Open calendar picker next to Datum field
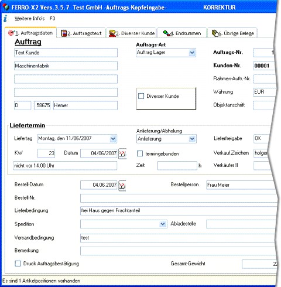Screen dimensions: 281x287 coord(122,153)
